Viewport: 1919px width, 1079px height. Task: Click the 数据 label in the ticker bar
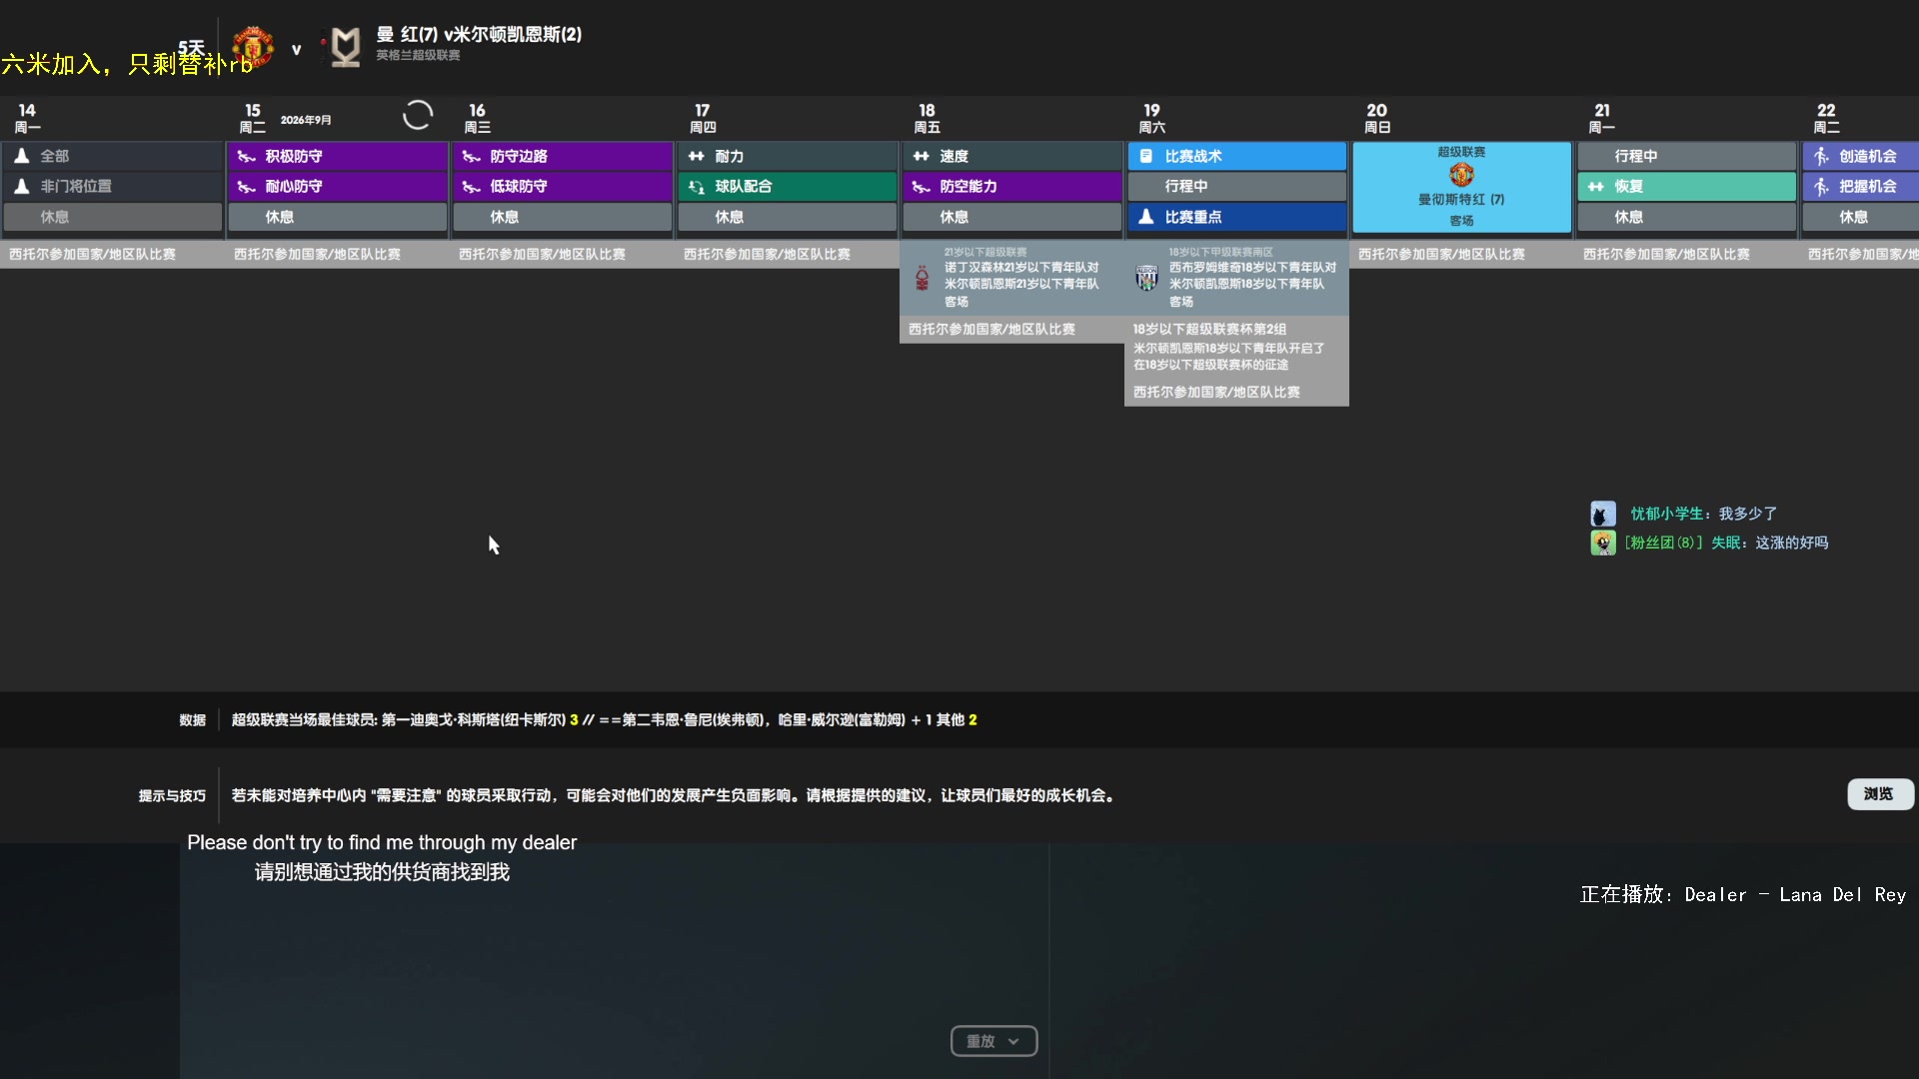point(193,720)
